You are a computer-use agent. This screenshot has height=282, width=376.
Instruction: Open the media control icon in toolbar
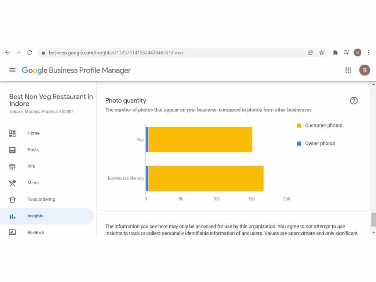[346, 53]
